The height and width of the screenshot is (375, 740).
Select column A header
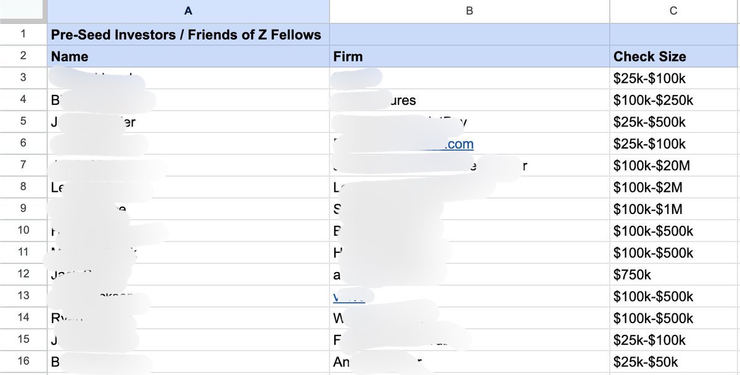(x=188, y=10)
